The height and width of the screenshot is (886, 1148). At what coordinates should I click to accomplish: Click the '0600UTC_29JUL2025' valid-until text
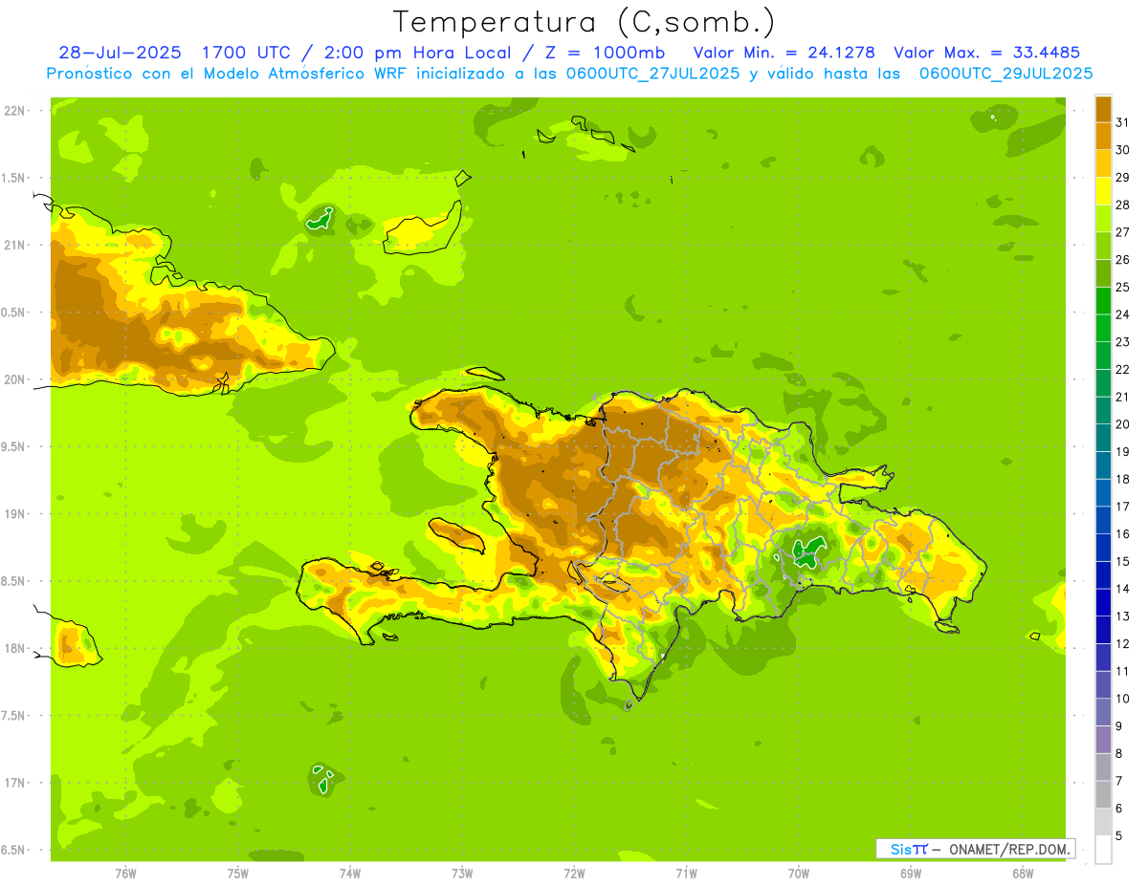point(1005,74)
